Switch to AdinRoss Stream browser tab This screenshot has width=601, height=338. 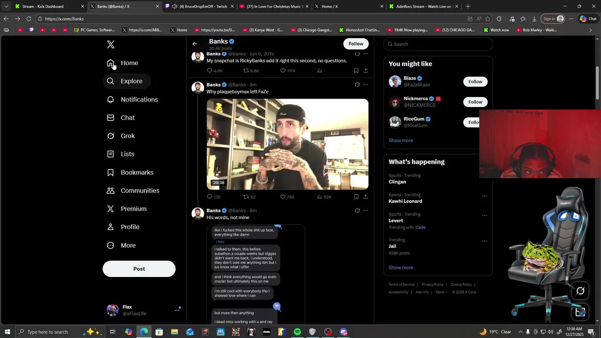coord(424,7)
